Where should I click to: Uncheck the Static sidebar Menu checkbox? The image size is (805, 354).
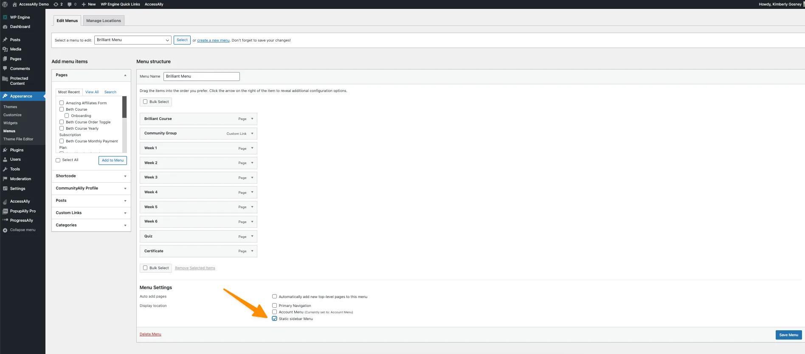[275, 319]
